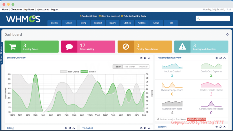Refresh the Automation Overview widget
233x131 pixels.
[220, 58]
